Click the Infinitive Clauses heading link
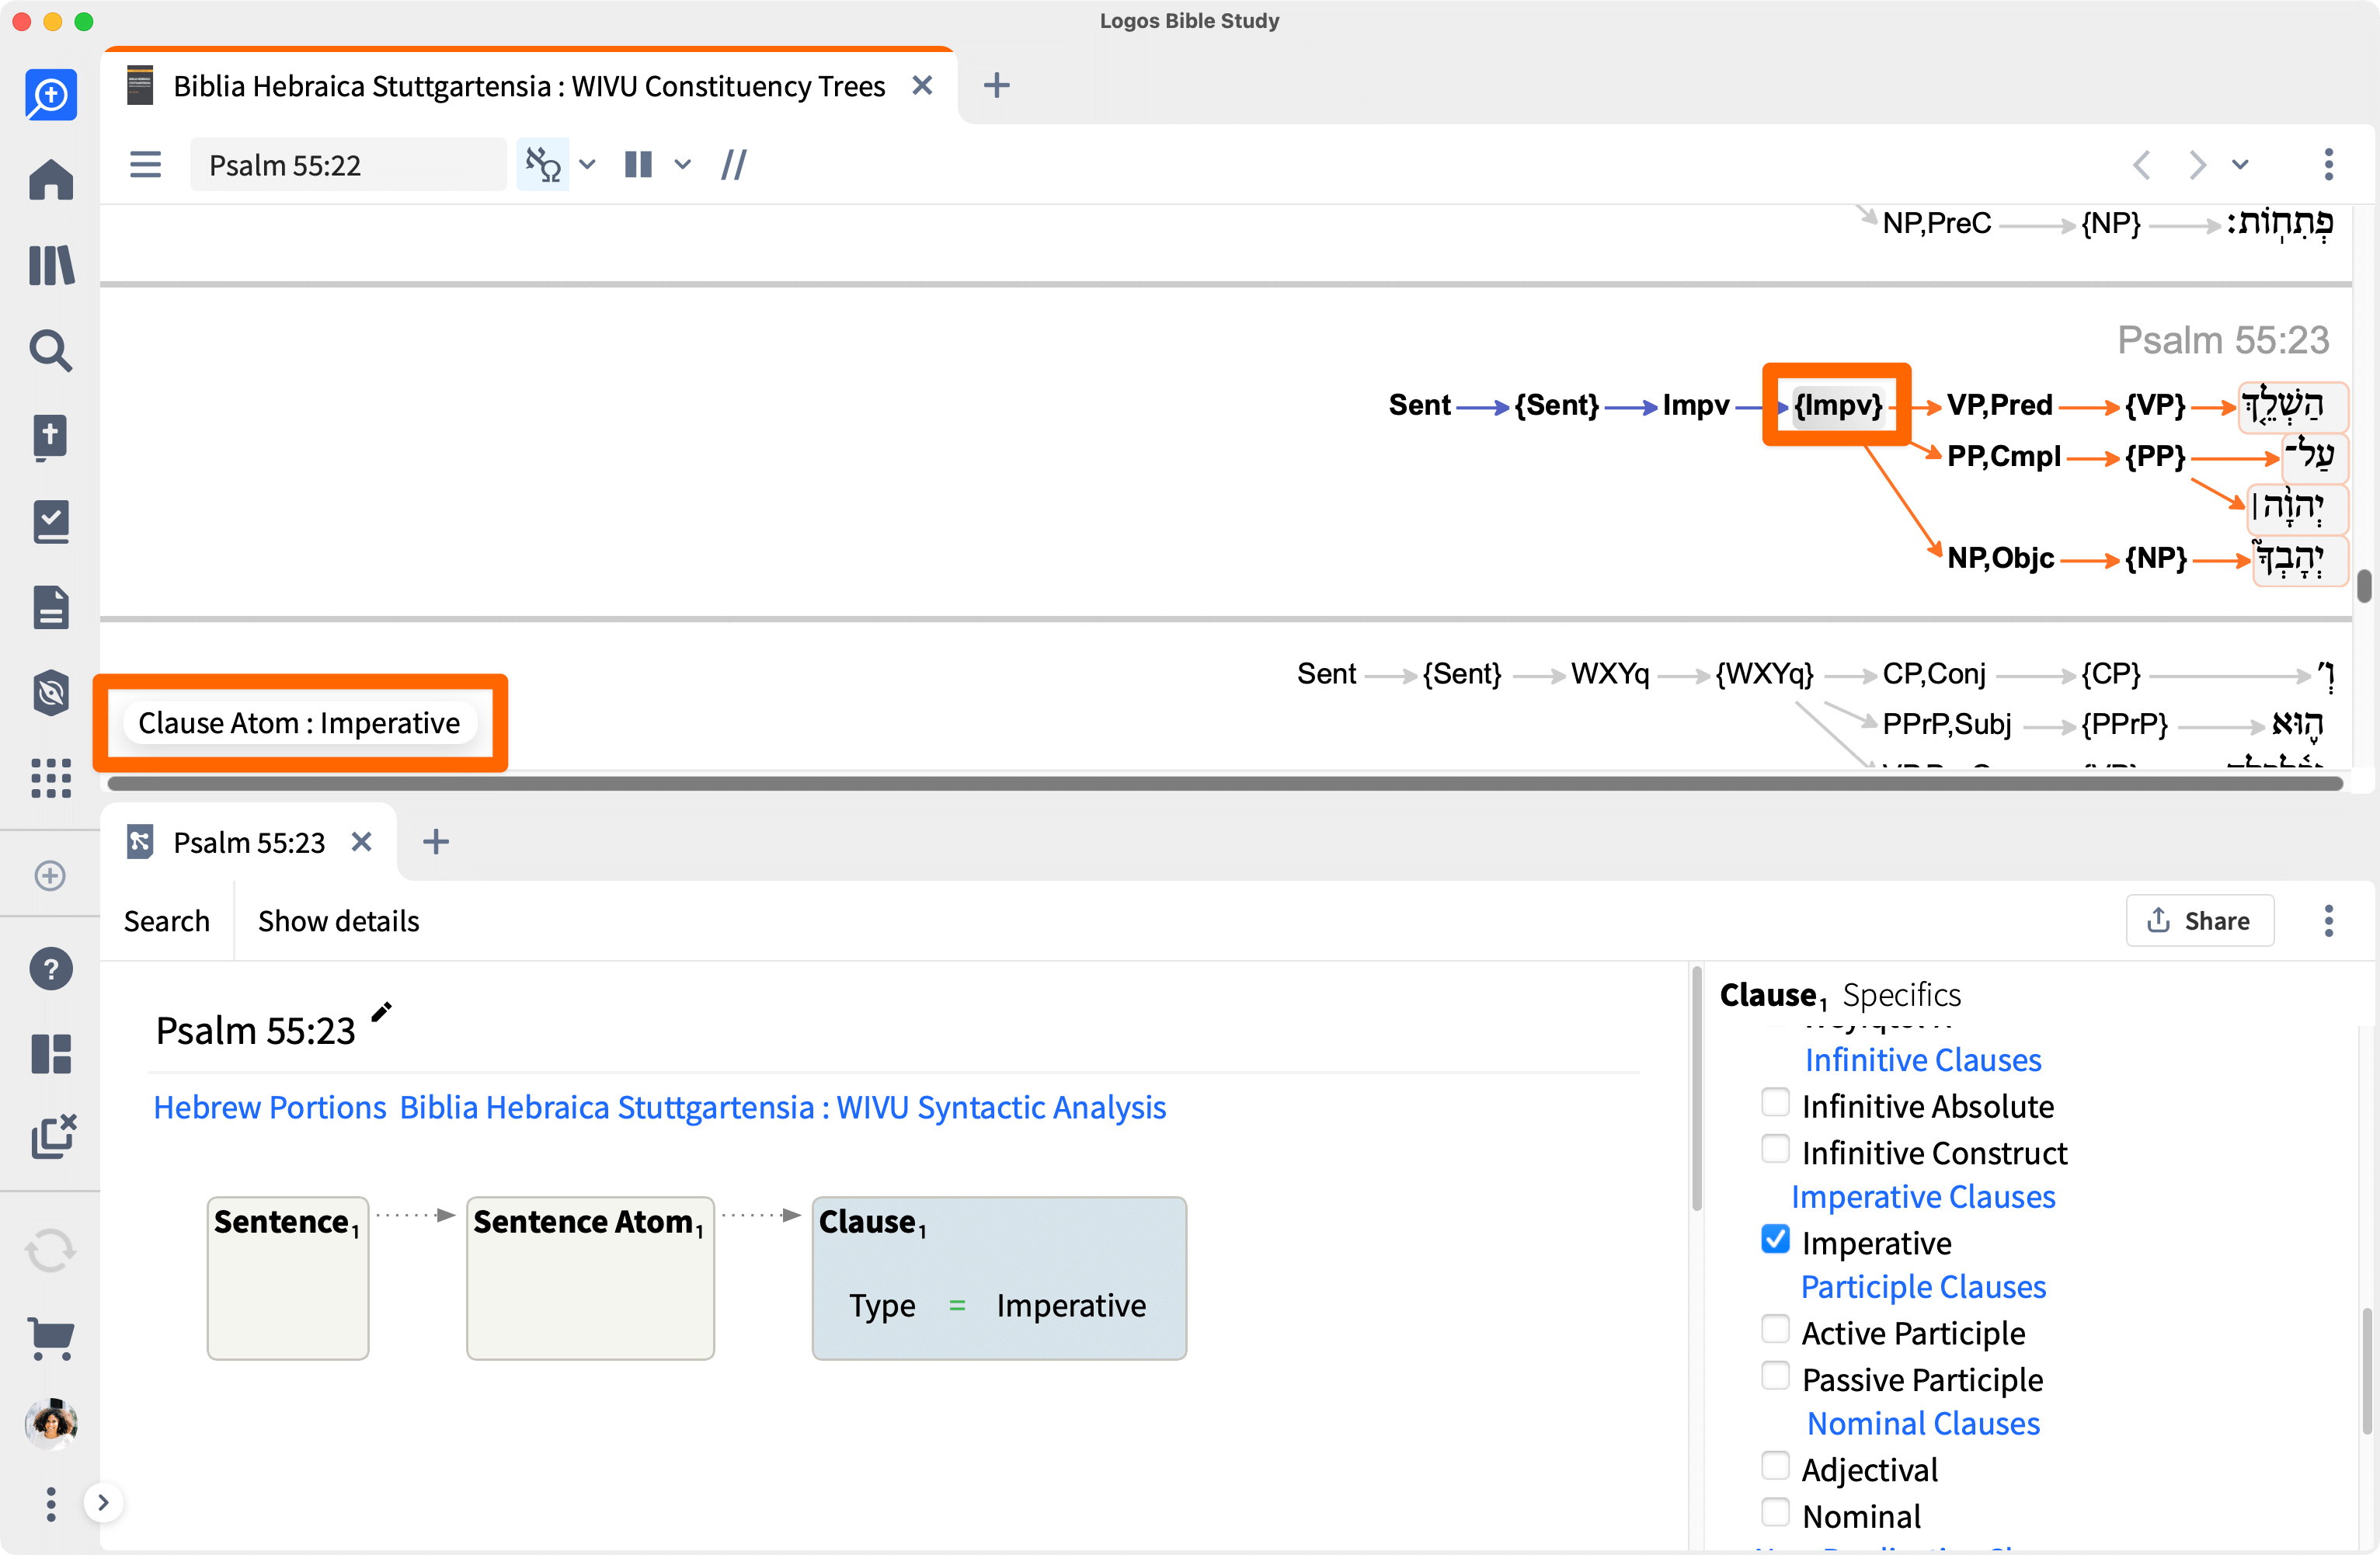 click(1923, 1060)
